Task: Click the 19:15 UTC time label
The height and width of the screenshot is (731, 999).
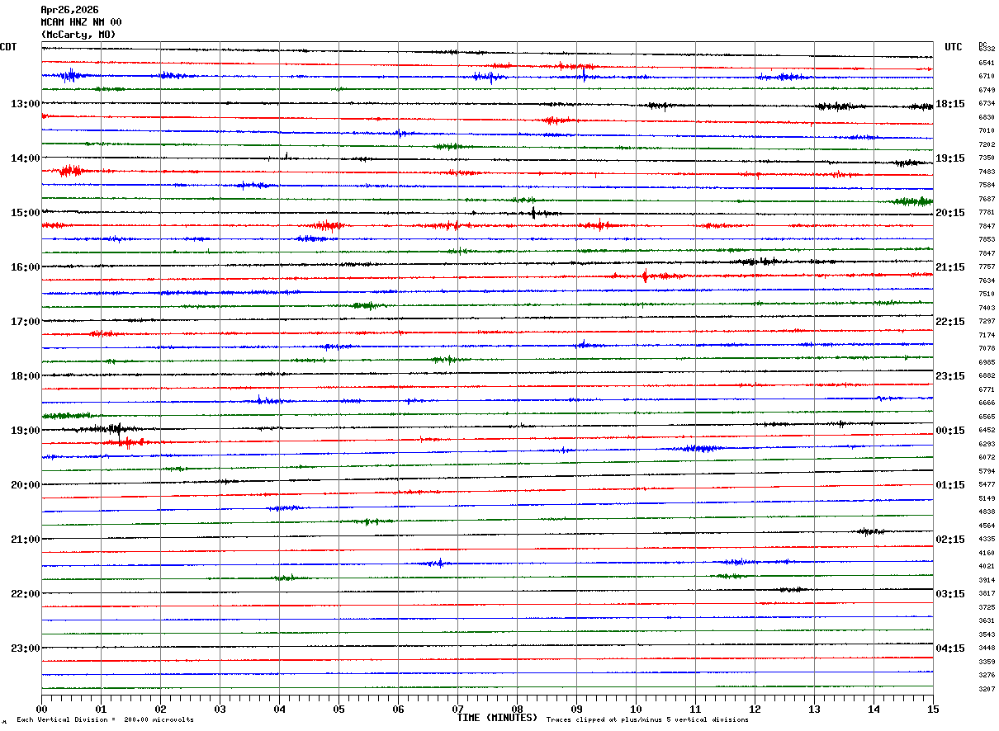Action: pos(949,158)
